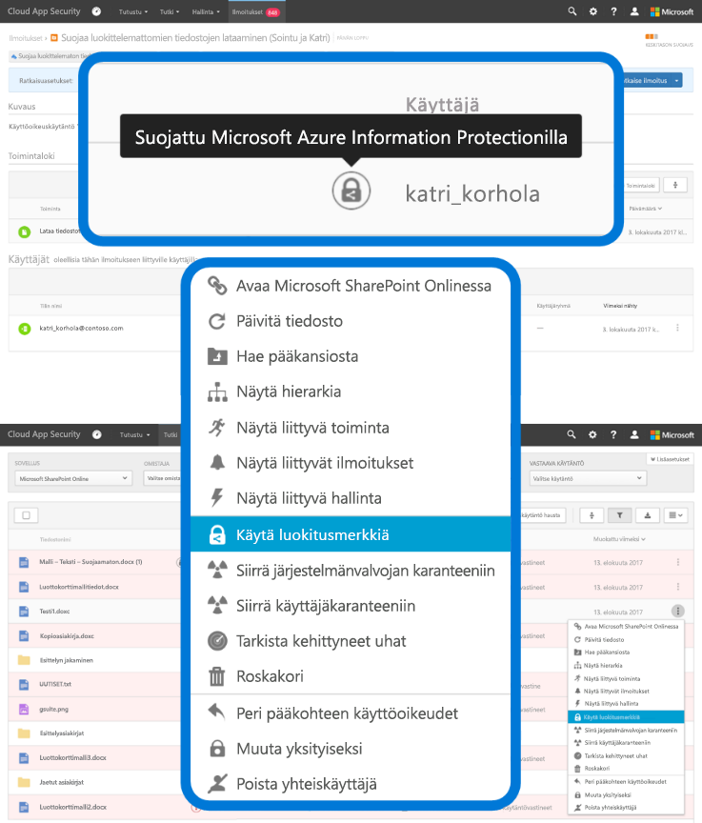This screenshot has height=823, width=702.
Task: Open the Valitse käytäntö dropdown
Action: pos(587,478)
